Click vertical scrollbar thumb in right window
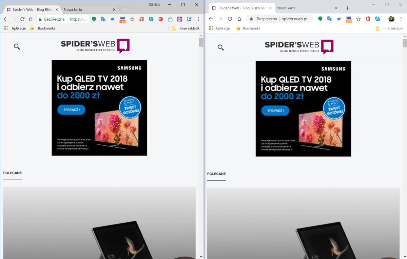The width and height of the screenshot is (407, 259). pyautogui.click(x=405, y=43)
